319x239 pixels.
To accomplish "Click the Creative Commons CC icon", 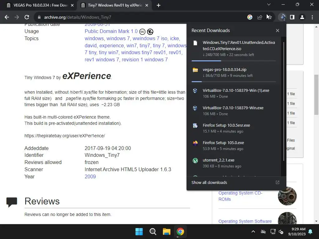I will tap(142, 32).
